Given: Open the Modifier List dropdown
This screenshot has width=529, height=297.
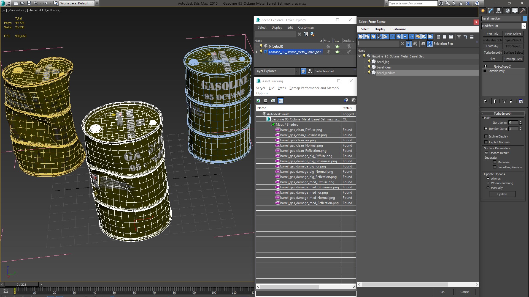Looking at the screenshot, I should pyautogui.click(x=523, y=26).
